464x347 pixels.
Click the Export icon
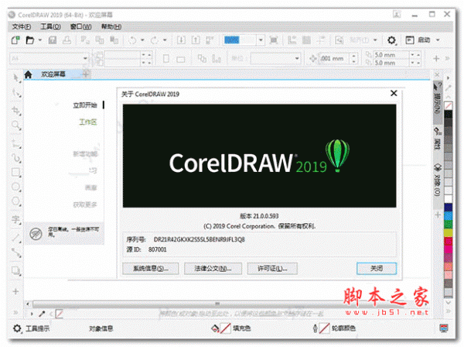pyautogui.click(x=196, y=40)
